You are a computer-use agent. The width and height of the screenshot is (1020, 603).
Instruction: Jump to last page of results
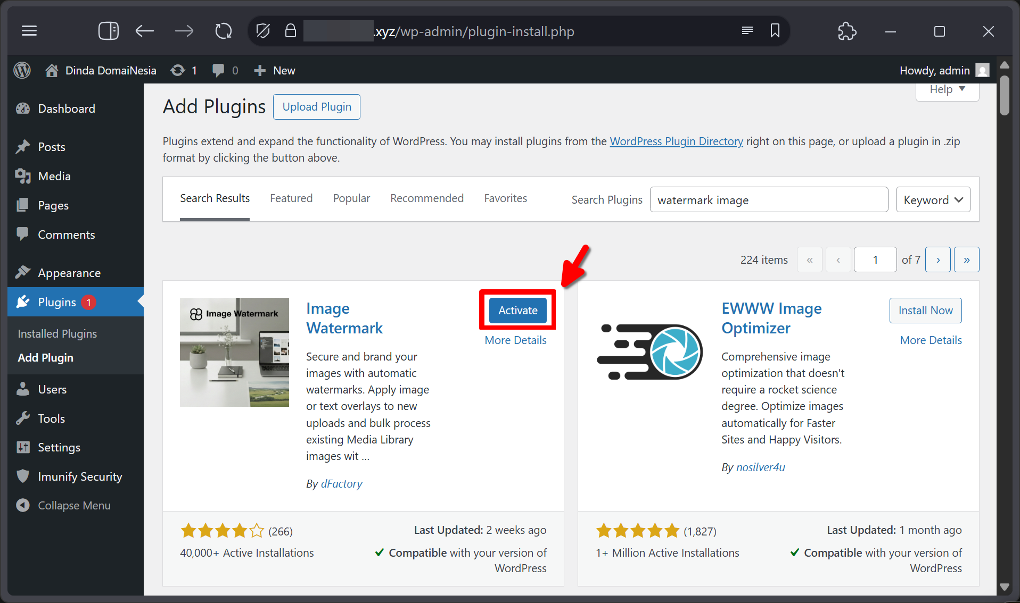tap(967, 259)
